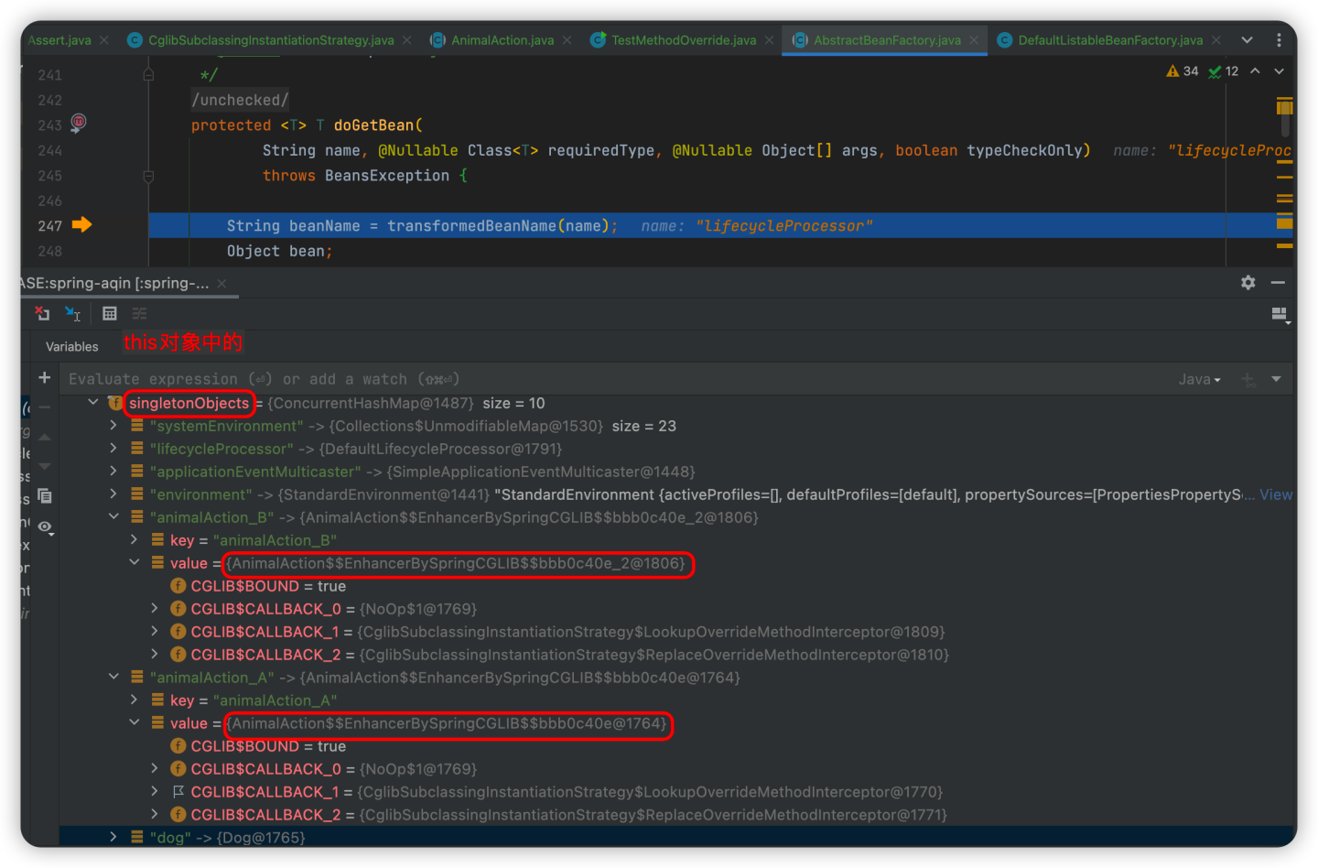Expand the "environment" entry
Screen dimensions: 1318x868
tap(113, 494)
